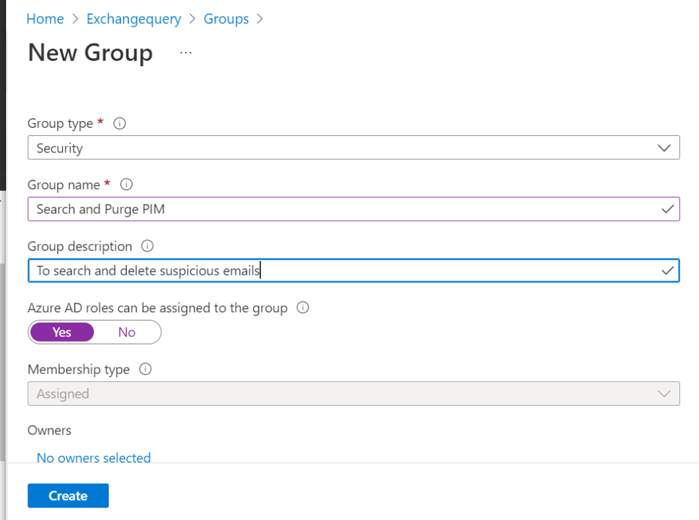Click into the Group name text field

coord(342,210)
